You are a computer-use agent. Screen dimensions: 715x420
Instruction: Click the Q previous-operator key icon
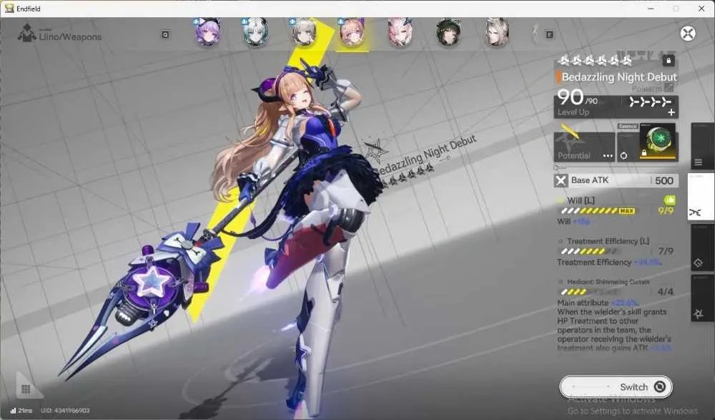click(165, 34)
